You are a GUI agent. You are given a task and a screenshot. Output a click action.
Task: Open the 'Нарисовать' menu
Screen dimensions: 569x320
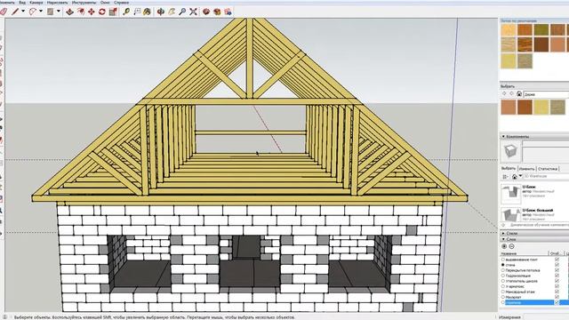pyautogui.click(x=57, y=3)
